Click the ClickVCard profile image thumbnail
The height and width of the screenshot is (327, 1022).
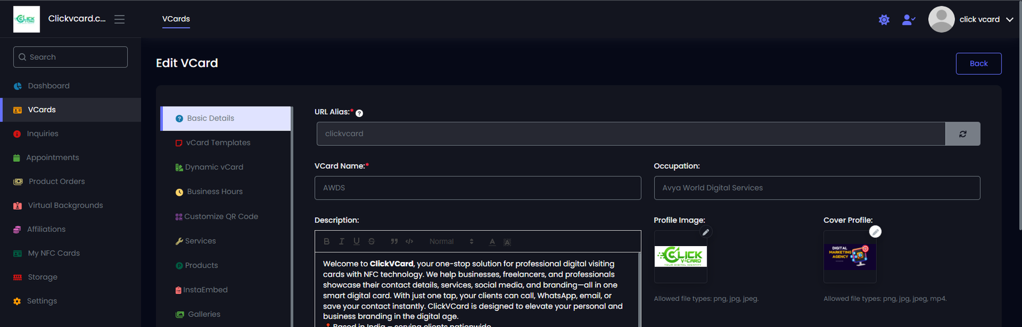(681, 256)
